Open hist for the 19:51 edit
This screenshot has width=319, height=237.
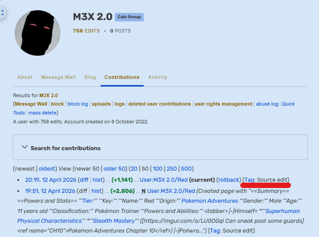(97, 191)
